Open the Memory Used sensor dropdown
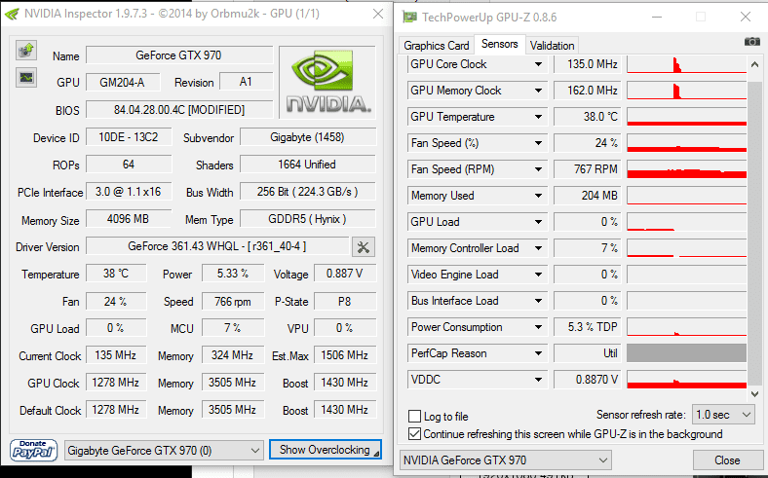The image size is (768, 478). click(x=538, y=196)
